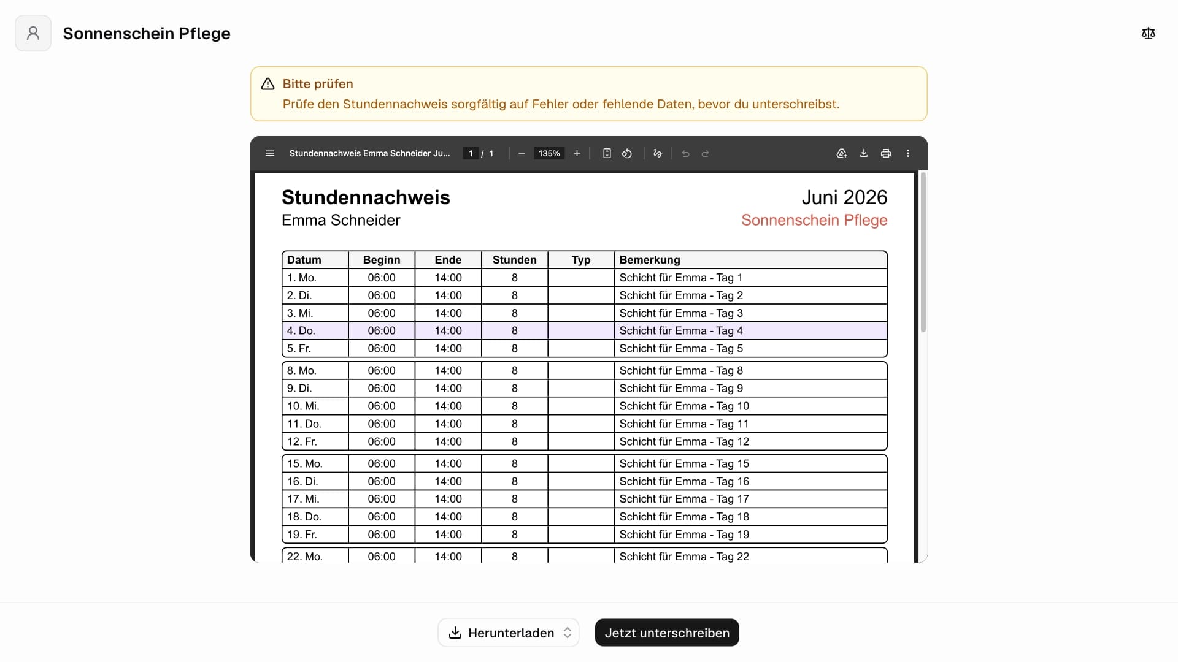
Task: Click Jetzt unterschreiben button
Action: 667,633
